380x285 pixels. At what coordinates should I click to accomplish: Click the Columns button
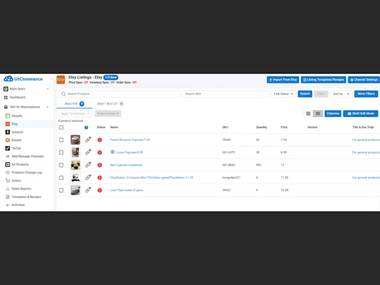pos(333,114)
